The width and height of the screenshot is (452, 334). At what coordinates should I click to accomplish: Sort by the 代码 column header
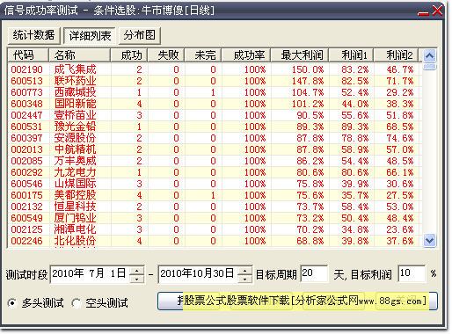point(28,55)
